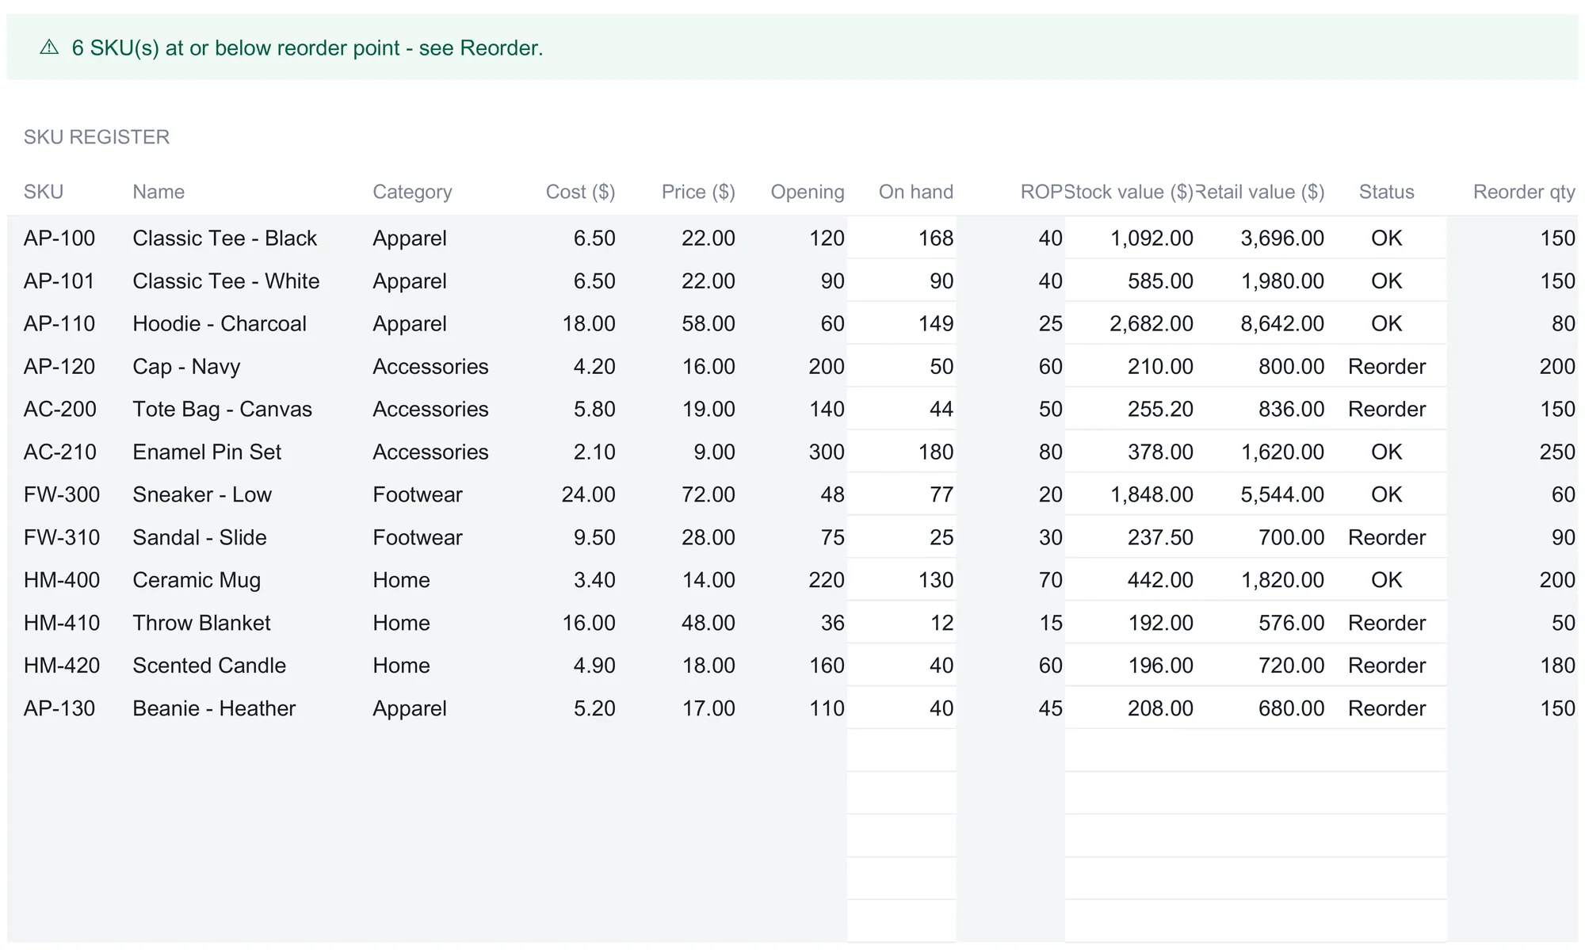
Task: Click reorder qty 180 for HM-420
Action: (x=1557, y=666)
